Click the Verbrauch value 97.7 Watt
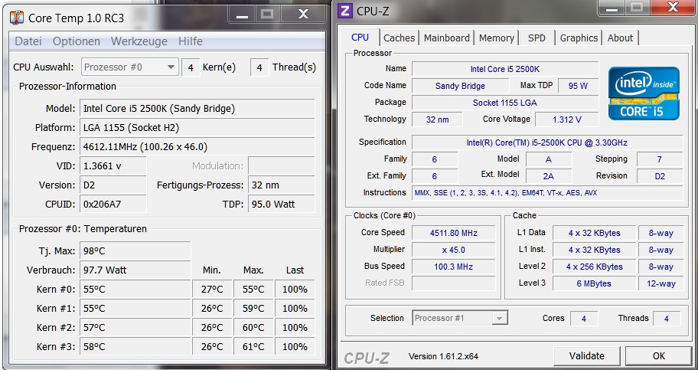 135,270
